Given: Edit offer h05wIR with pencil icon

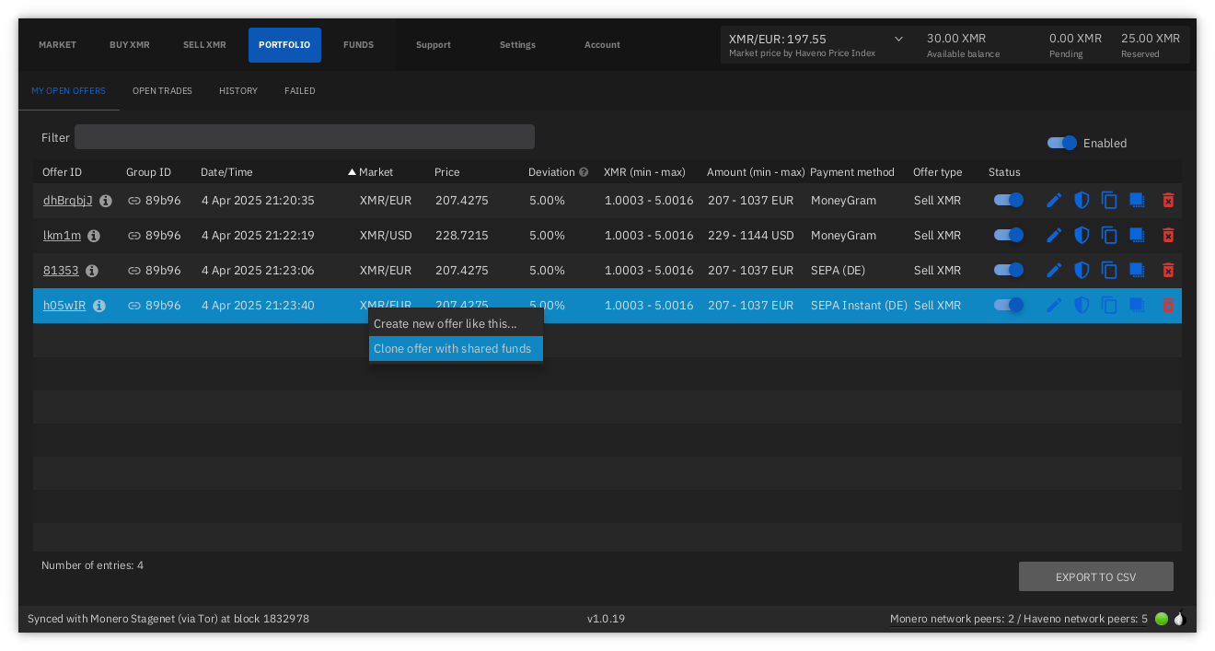Looking at the screenshot, I should [1054, 305].
